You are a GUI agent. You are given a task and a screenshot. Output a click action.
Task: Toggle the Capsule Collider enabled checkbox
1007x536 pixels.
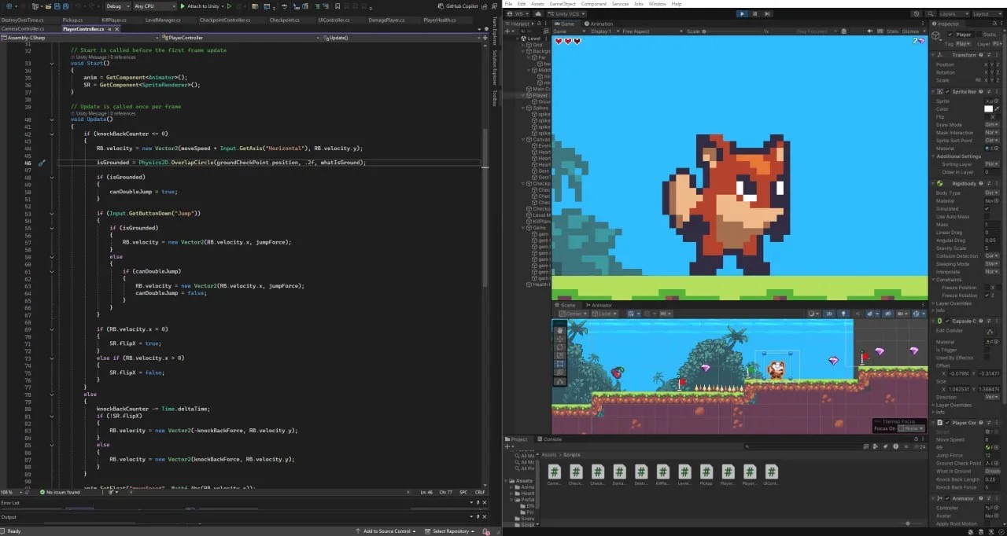(948, 321)
